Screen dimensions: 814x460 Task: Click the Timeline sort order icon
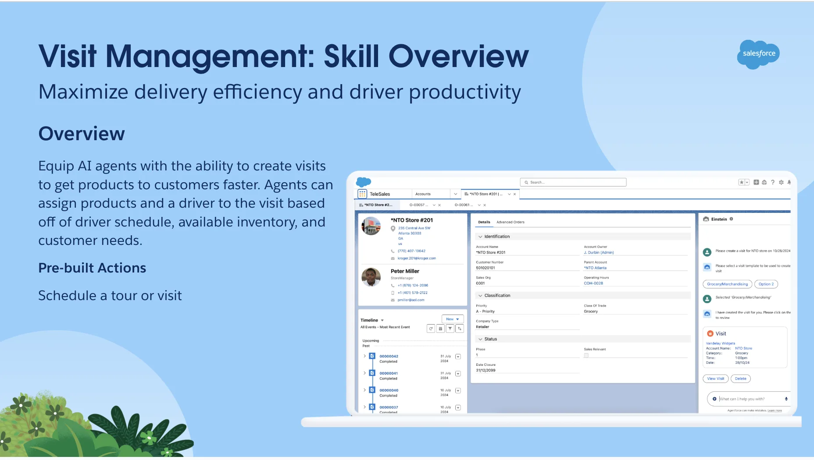click(x=460, y=329)
